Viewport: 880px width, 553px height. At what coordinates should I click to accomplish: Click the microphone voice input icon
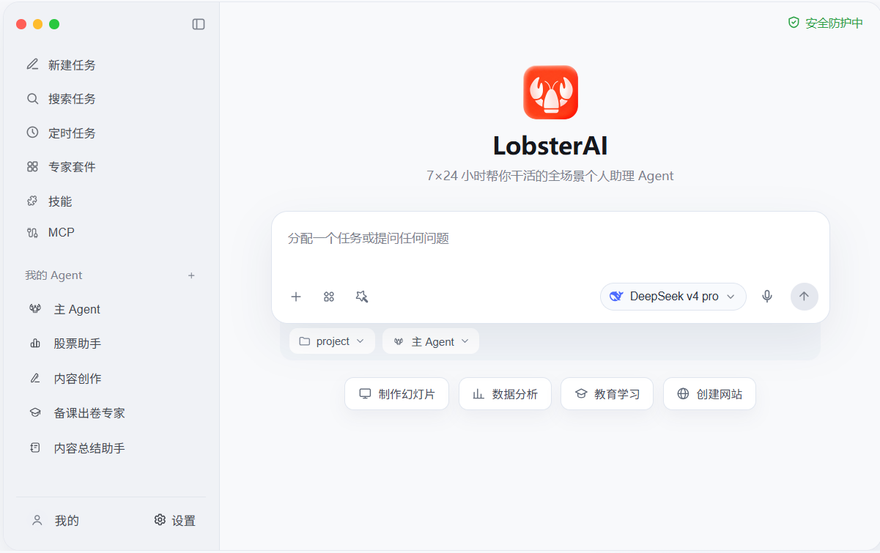click(x=767, y=297)
